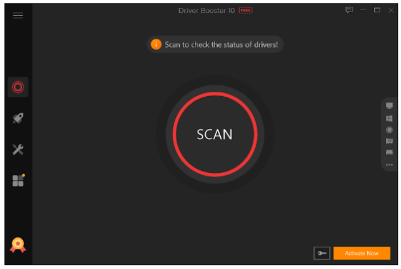401x269 pixels.
Task: Click the red FREE badge in the title
Action: 246,11
